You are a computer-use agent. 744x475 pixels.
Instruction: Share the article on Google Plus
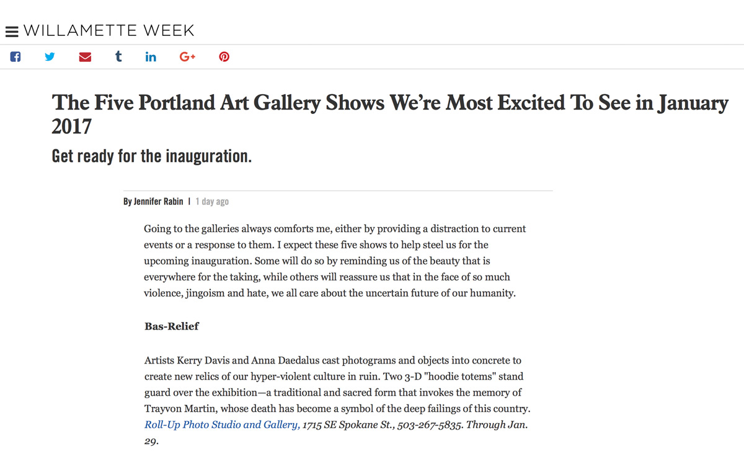click(187, 57)
